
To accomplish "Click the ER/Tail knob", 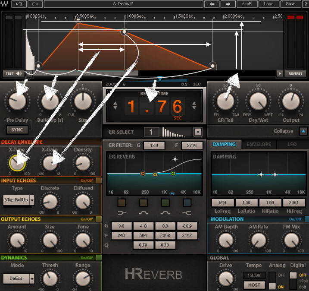I will point(225,101).
